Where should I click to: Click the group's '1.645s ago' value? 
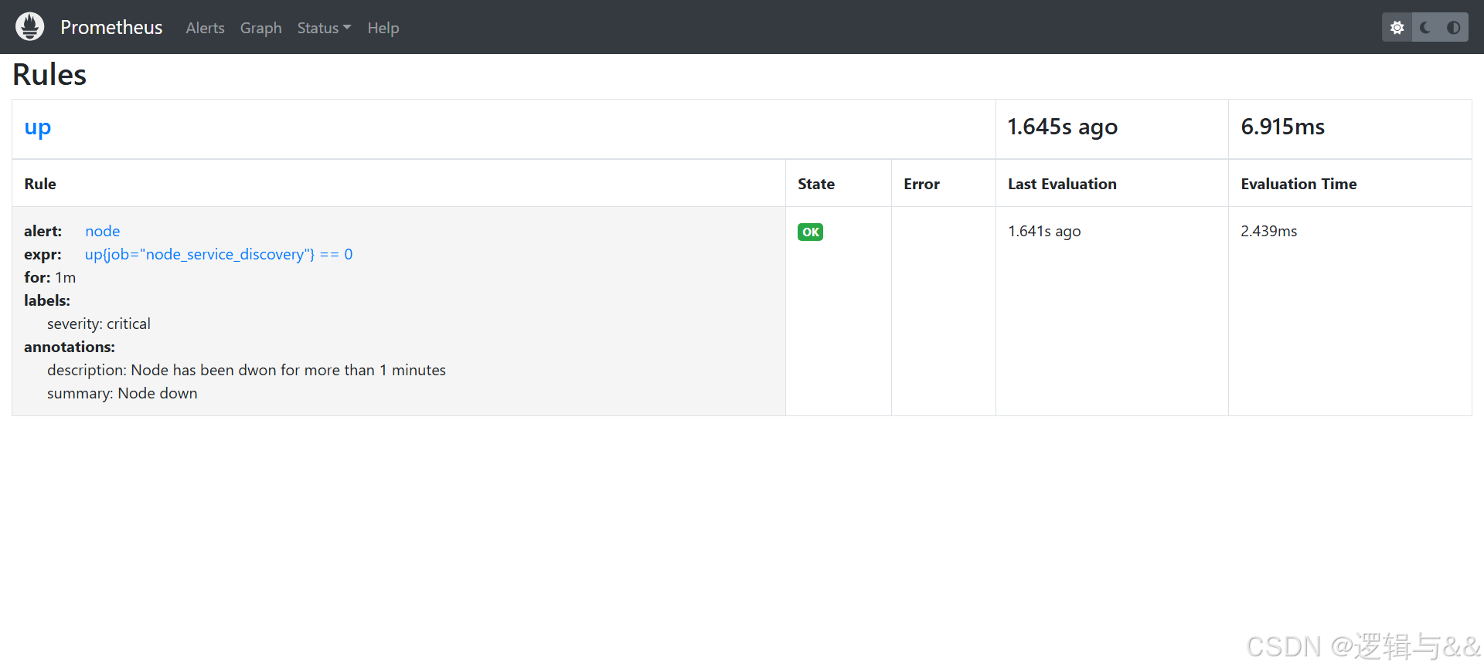click(1062, 127)
